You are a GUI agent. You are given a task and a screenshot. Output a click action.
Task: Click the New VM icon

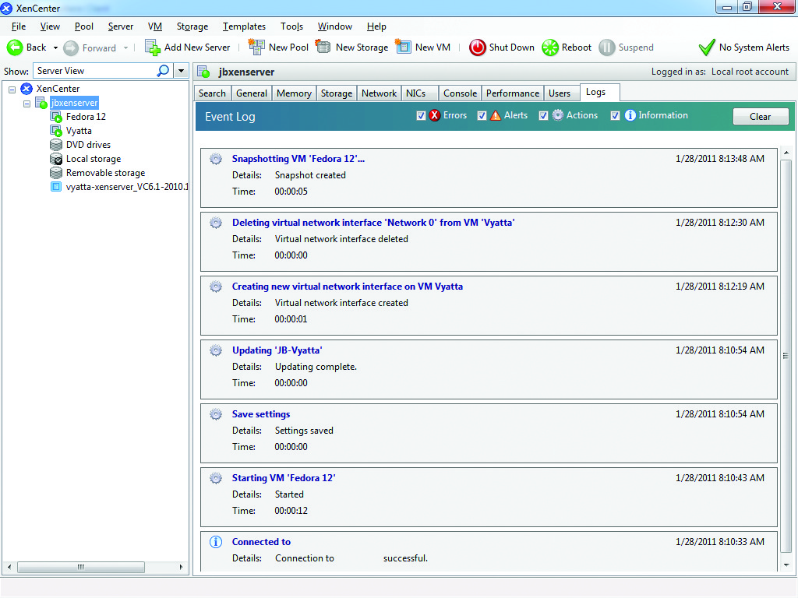point(403,47)
